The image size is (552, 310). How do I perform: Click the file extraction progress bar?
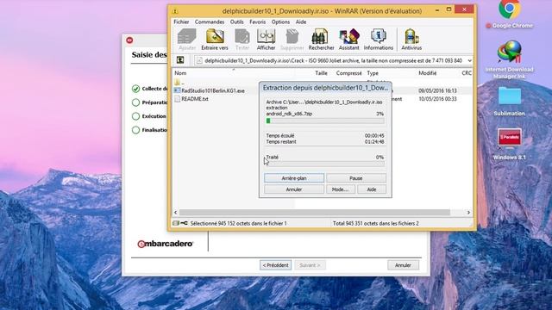point(325,121)
